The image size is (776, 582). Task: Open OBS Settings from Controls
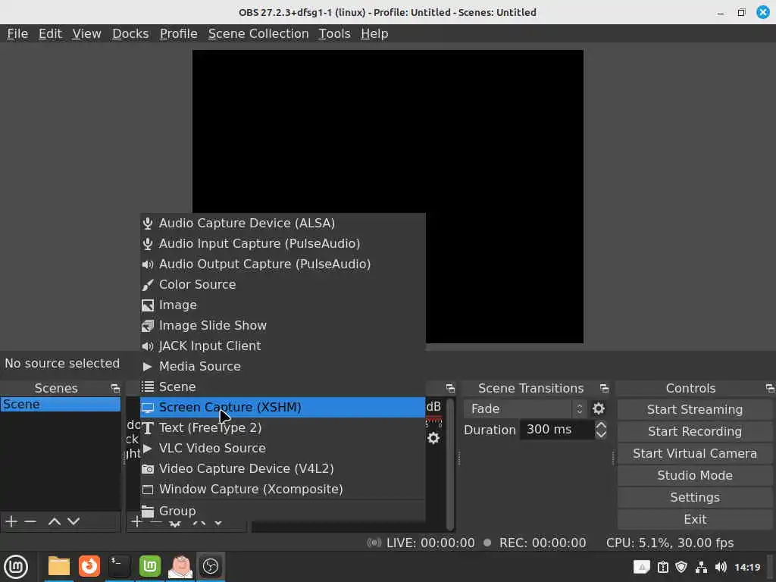(694, 497)
